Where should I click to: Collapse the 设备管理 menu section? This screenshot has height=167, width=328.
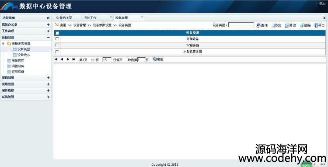[x=48, y=38]
